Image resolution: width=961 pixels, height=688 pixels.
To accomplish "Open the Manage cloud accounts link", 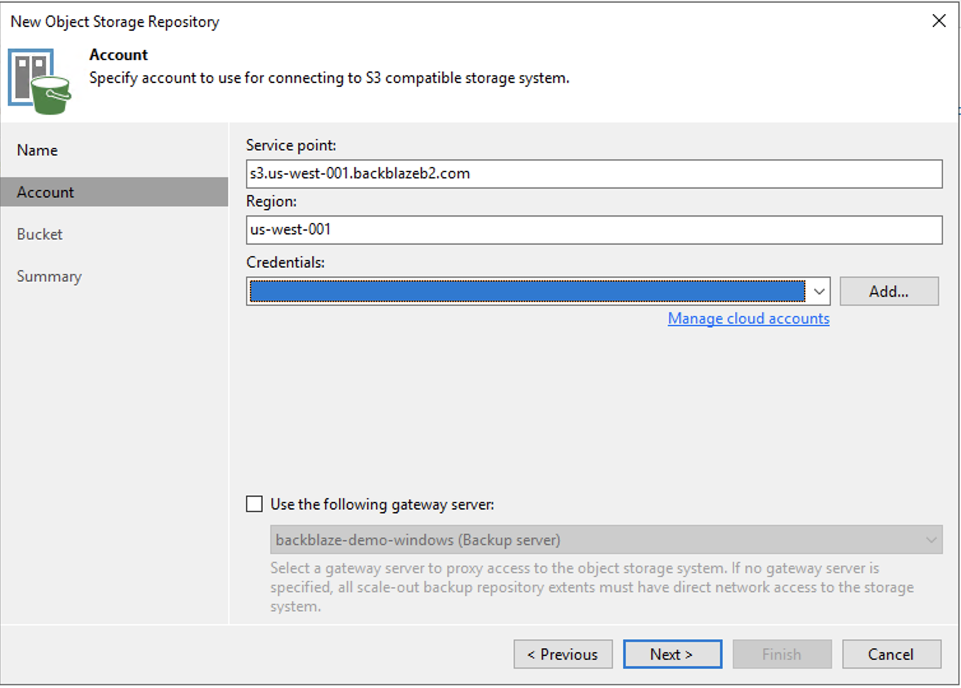I will (x=748, y=319).
